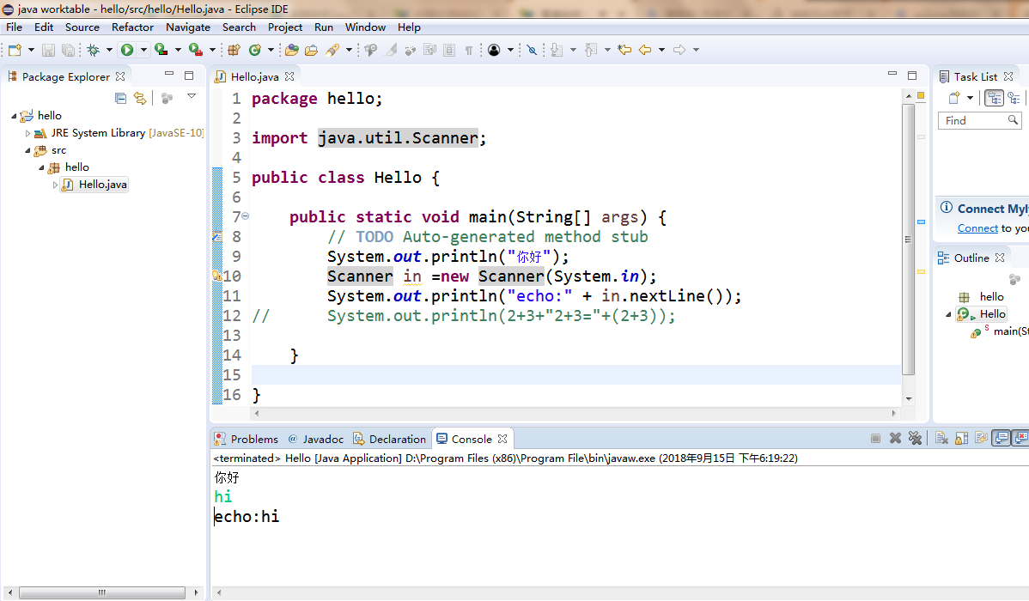Open the New file dropdown arrow

click(x=31, y=50)
